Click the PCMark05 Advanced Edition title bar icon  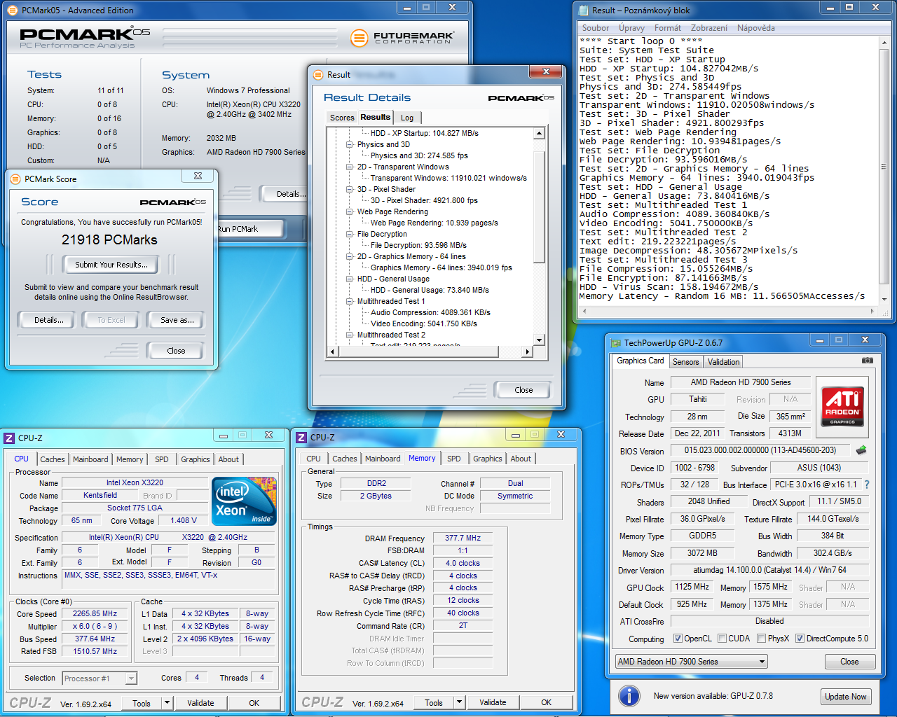(13, 10)
